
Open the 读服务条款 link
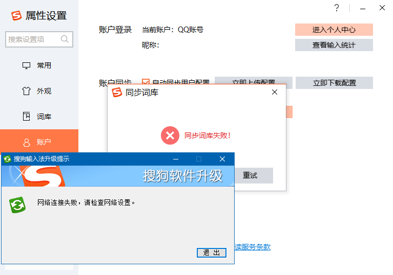(253, 247)
